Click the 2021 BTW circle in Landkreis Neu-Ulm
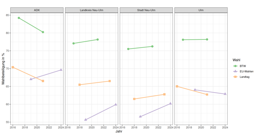 pyautogui.click(x=98, y=40)
